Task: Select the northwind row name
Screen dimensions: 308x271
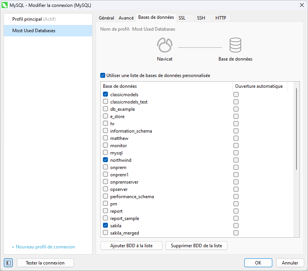Action: 121,160
